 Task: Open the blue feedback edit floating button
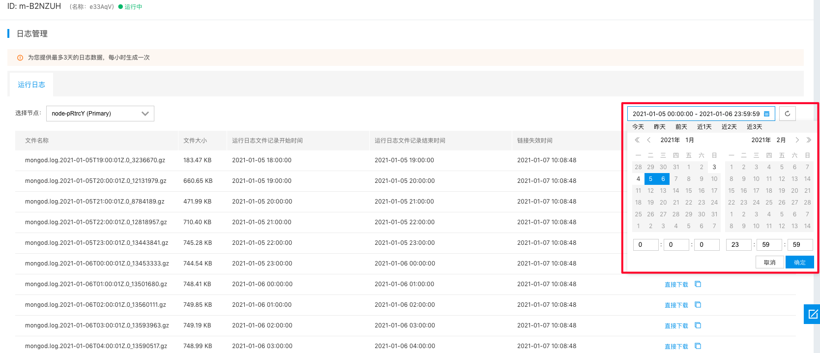click(x=812, y=314)
